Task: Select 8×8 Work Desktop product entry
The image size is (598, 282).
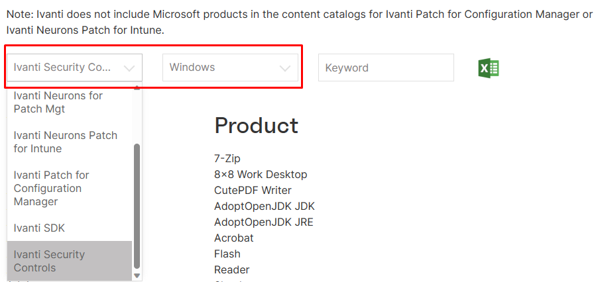Action: coord(261,174)
